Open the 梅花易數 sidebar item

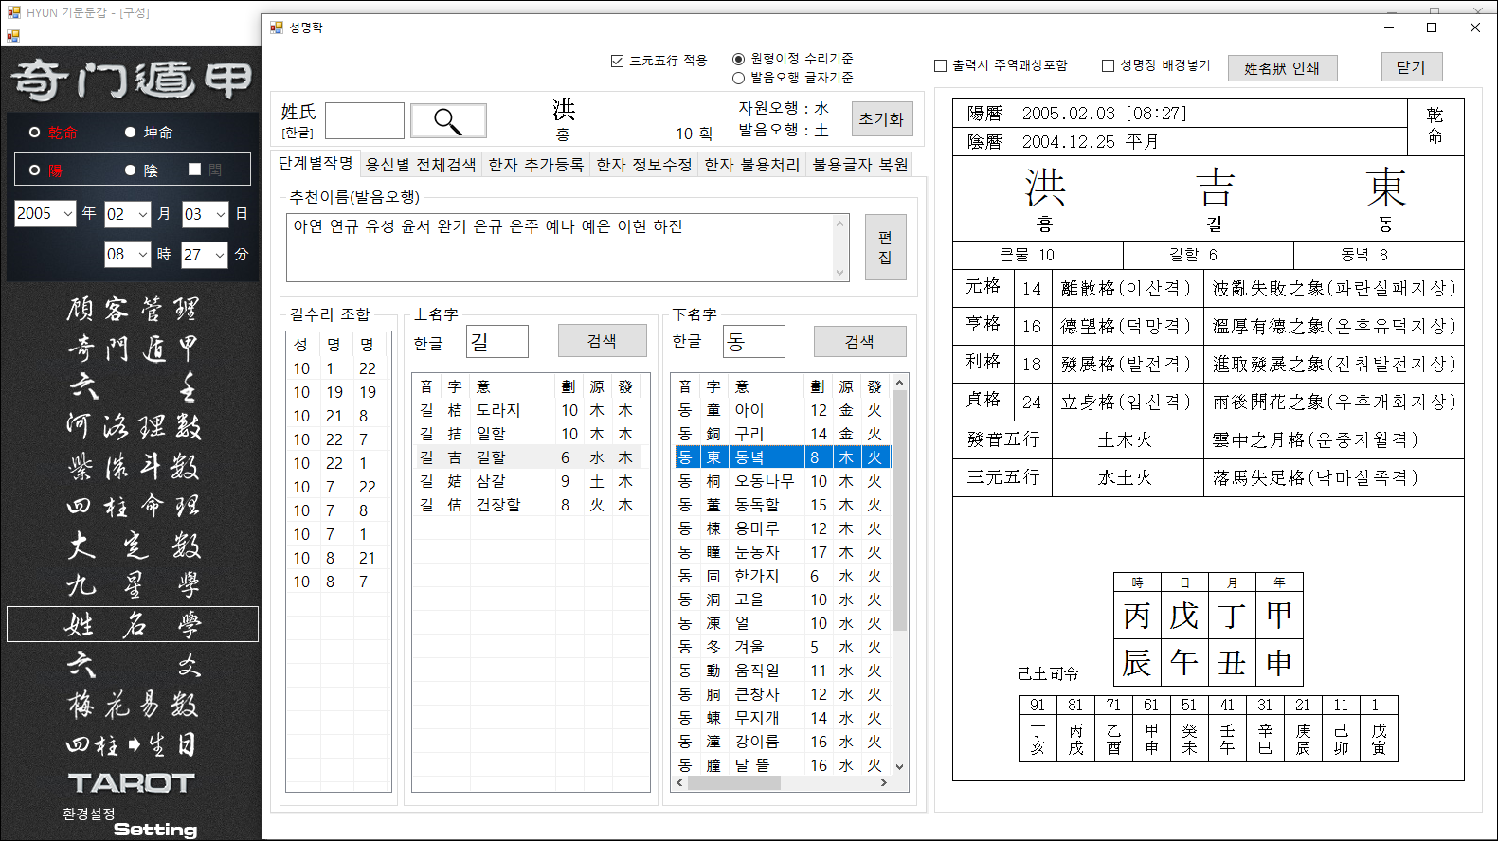tap(133, 705)
